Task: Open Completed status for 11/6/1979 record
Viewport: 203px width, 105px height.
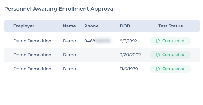Action: pos(170,69)
